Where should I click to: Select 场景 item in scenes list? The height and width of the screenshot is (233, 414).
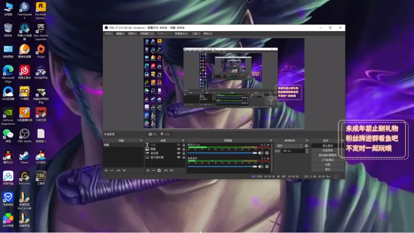point(123,145)
